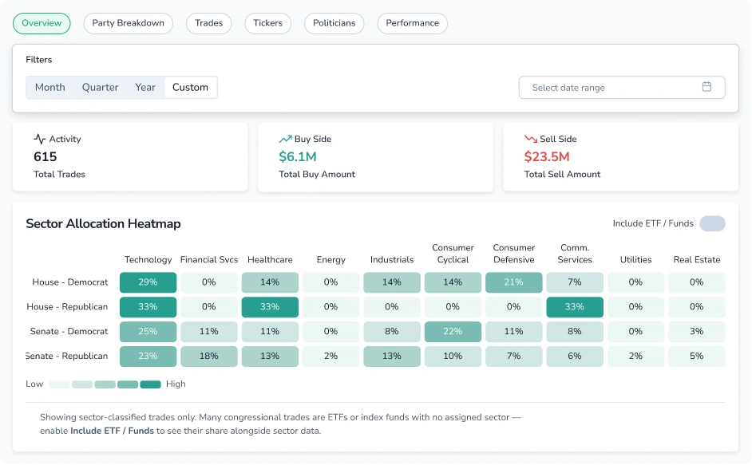Click the Consumer Cyclical column header
752x465 pixels.
pyautogui.click(x=453, y=254)
